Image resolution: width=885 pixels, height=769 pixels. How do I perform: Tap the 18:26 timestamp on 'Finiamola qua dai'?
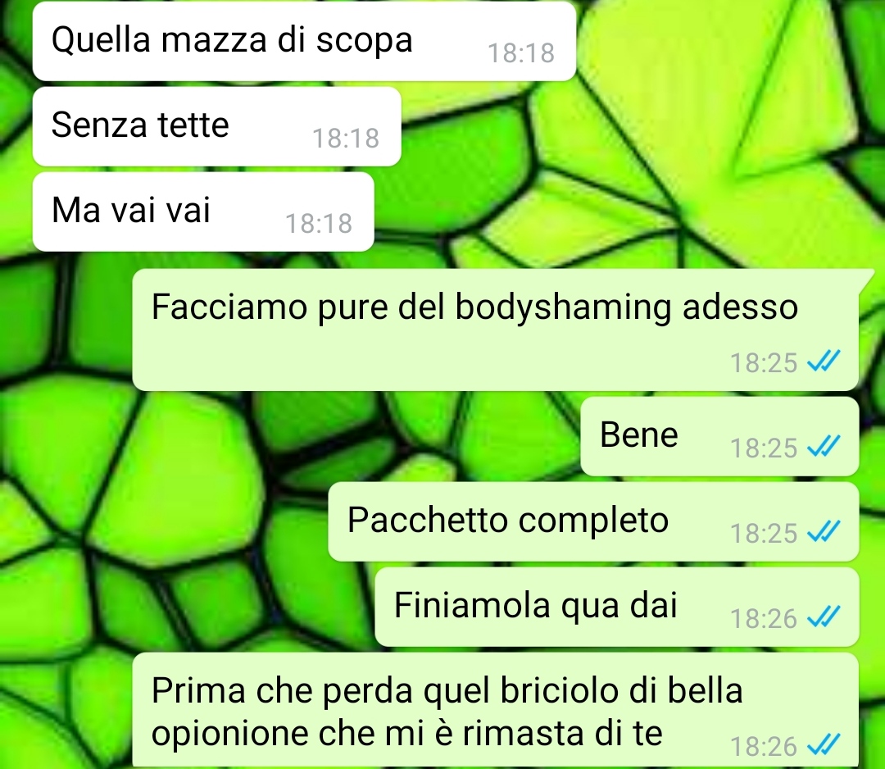pos(764,619)
